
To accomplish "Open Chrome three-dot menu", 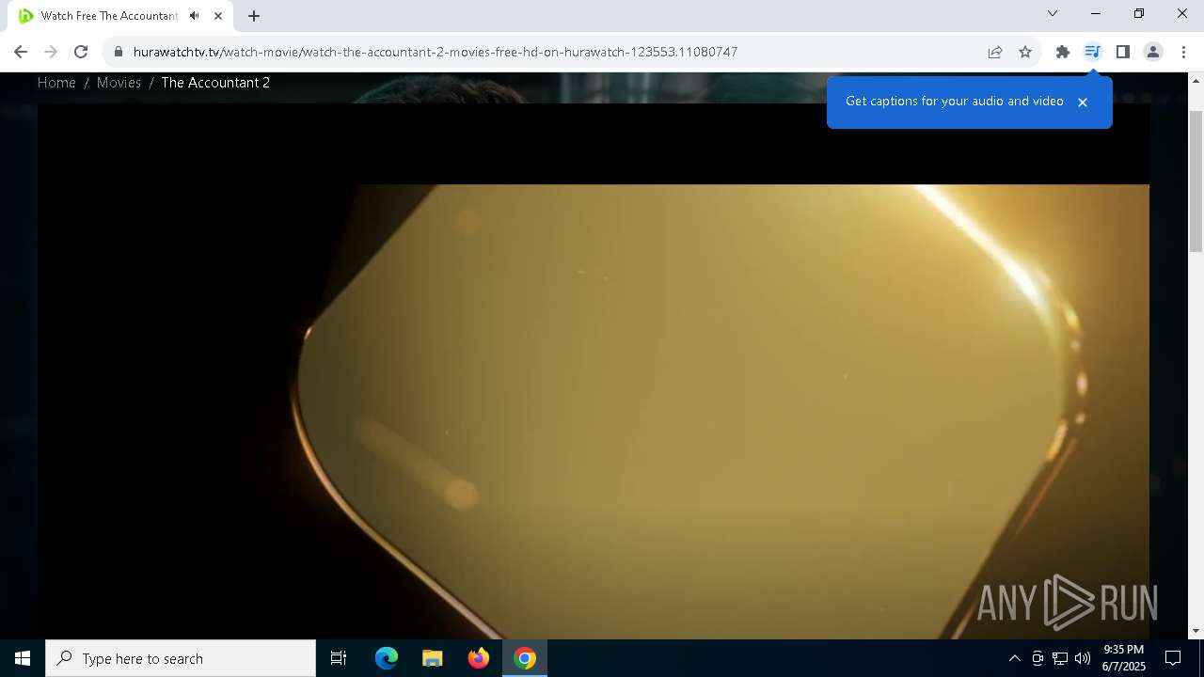I will click(x=1183, y=52).
